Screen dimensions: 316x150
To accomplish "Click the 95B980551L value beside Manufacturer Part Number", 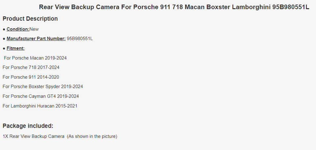I will pyautogui.click(x=80, y=39).
